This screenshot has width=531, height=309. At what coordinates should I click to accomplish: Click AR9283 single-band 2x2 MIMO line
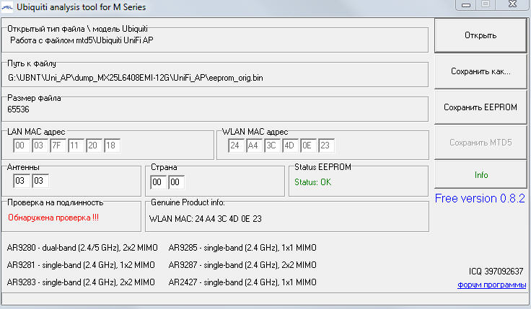(x=81, y=282)
